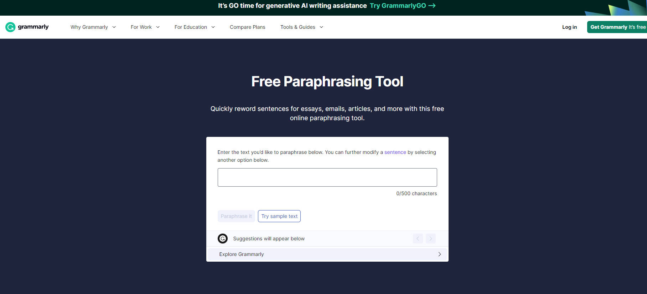Click the Try GrammarlyGO link
Screen dimensions: 647x294
(403, 6)
